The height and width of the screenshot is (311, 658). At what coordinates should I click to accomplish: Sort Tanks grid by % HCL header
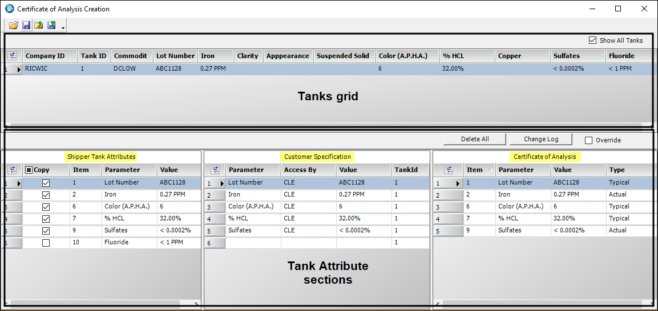click(x=467, y=56)
